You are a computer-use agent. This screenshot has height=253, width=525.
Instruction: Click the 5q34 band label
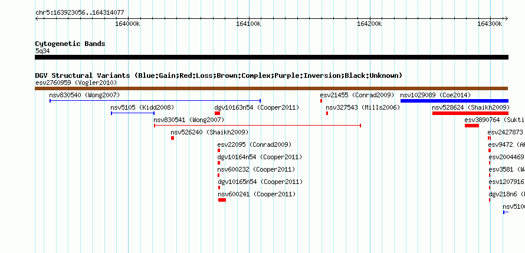coord(42,51)
